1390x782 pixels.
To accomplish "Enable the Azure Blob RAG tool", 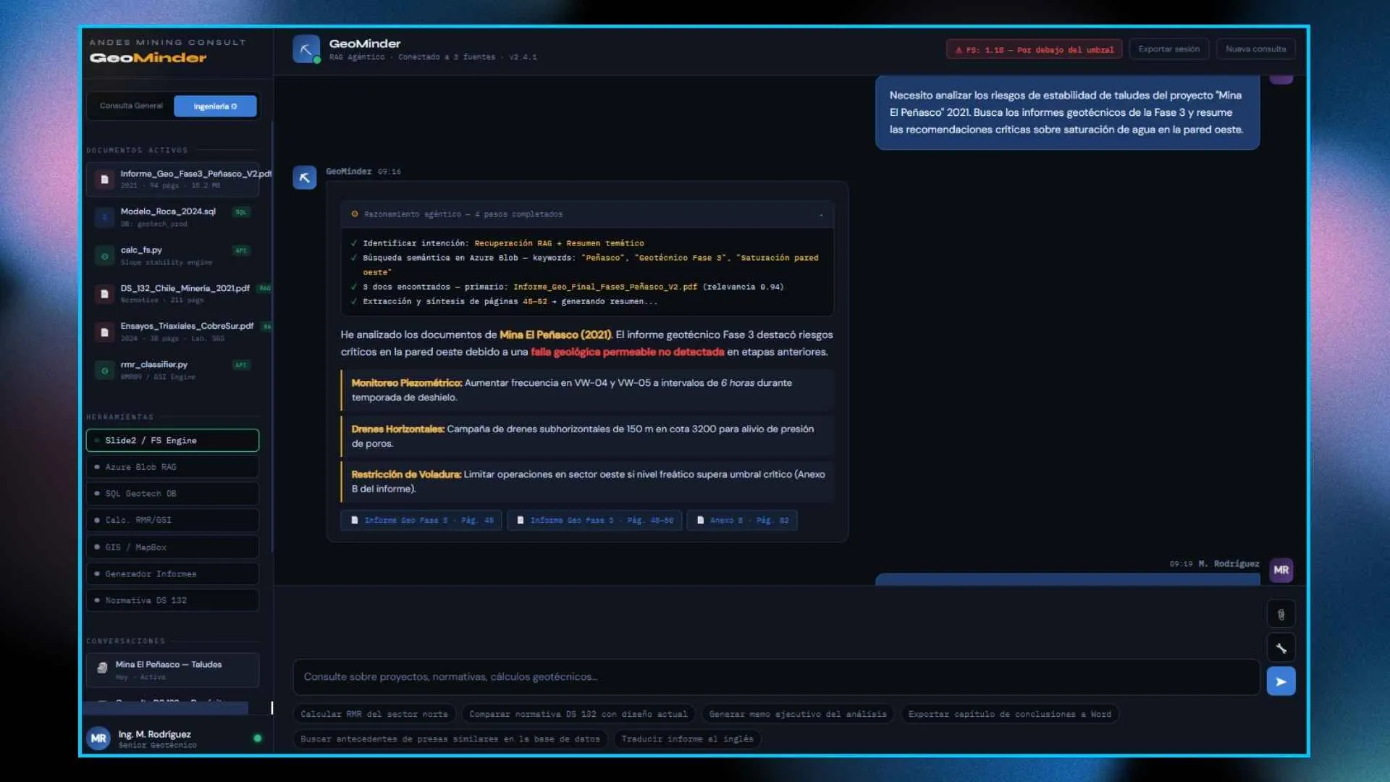I will [x=172, y=467].
